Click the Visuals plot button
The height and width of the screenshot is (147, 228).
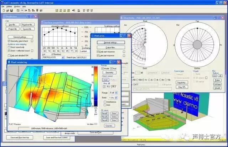(217, 88)
